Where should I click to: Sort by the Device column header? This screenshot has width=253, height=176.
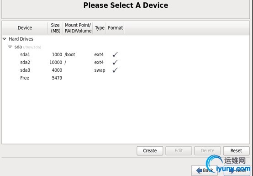[25, 28]
